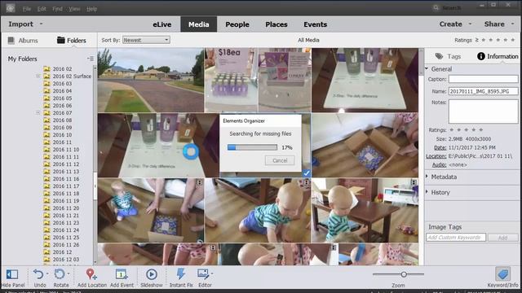The width and height of the screenshot is (522, 293).
Task: Open the My Folders view options icon
Action: point(91,59)
